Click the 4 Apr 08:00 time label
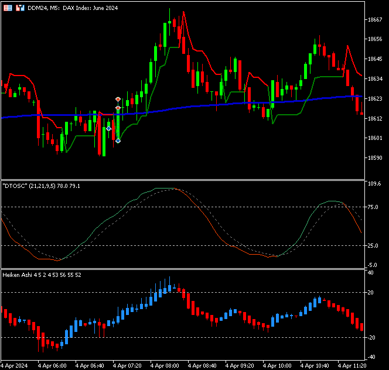Image resolution: width=389 pixels, height=370 pixels. click(165, 366)
